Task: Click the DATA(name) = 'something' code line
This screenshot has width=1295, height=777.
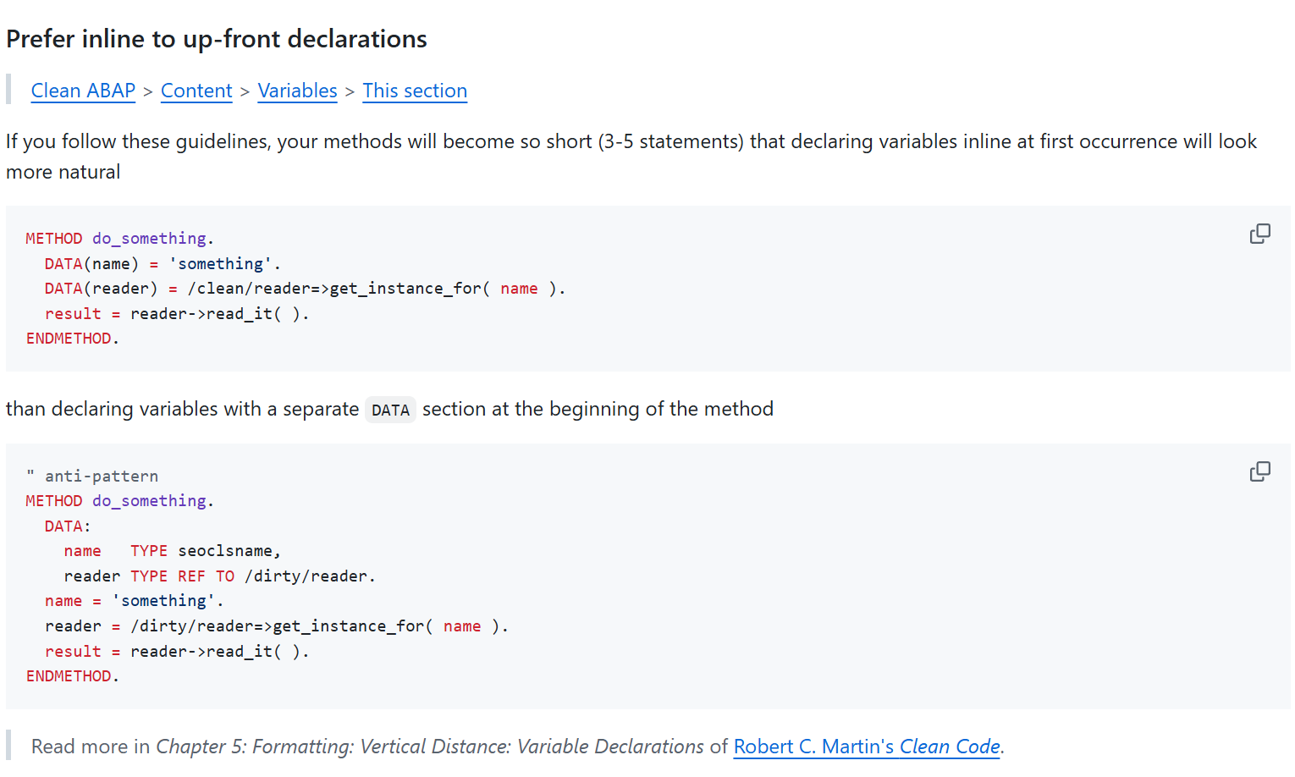Action: (x=162, y=264)
